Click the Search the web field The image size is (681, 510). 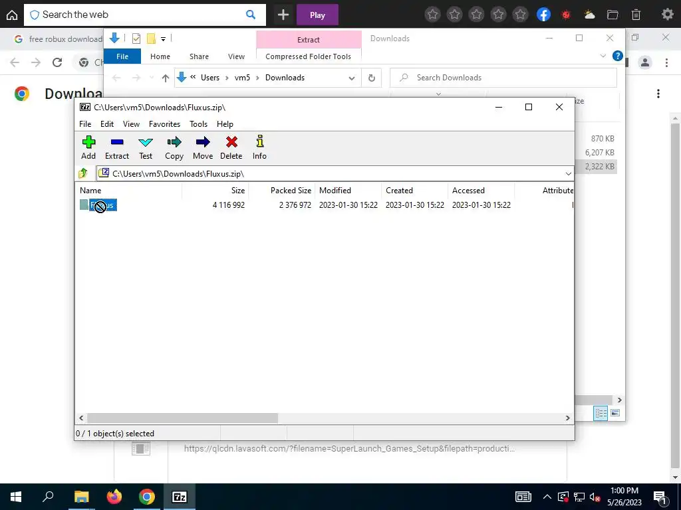pos(144,15)
